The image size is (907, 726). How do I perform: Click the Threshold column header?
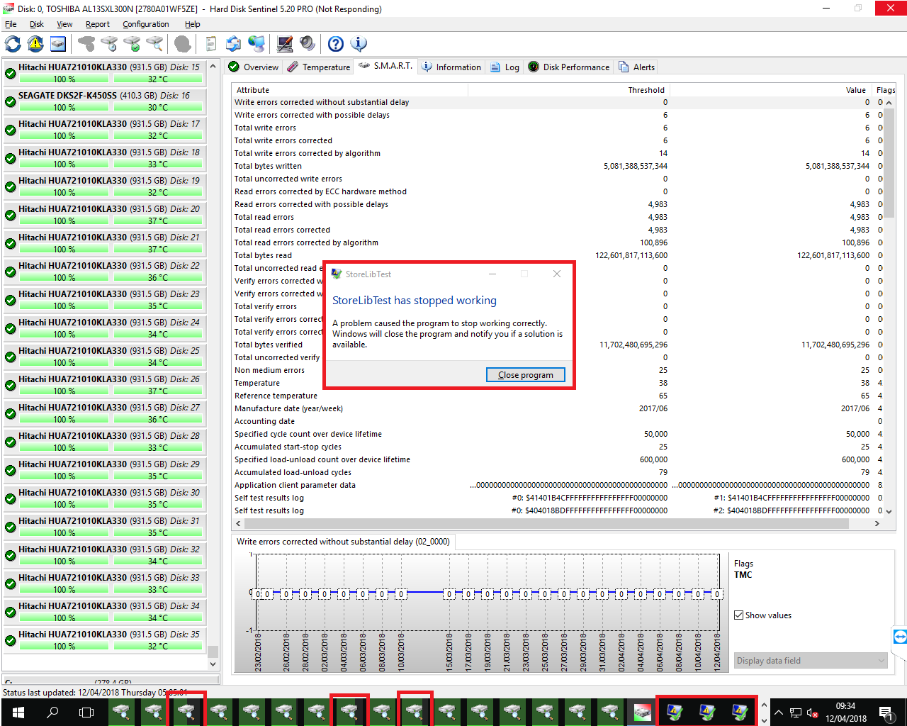tap(568, 90)
